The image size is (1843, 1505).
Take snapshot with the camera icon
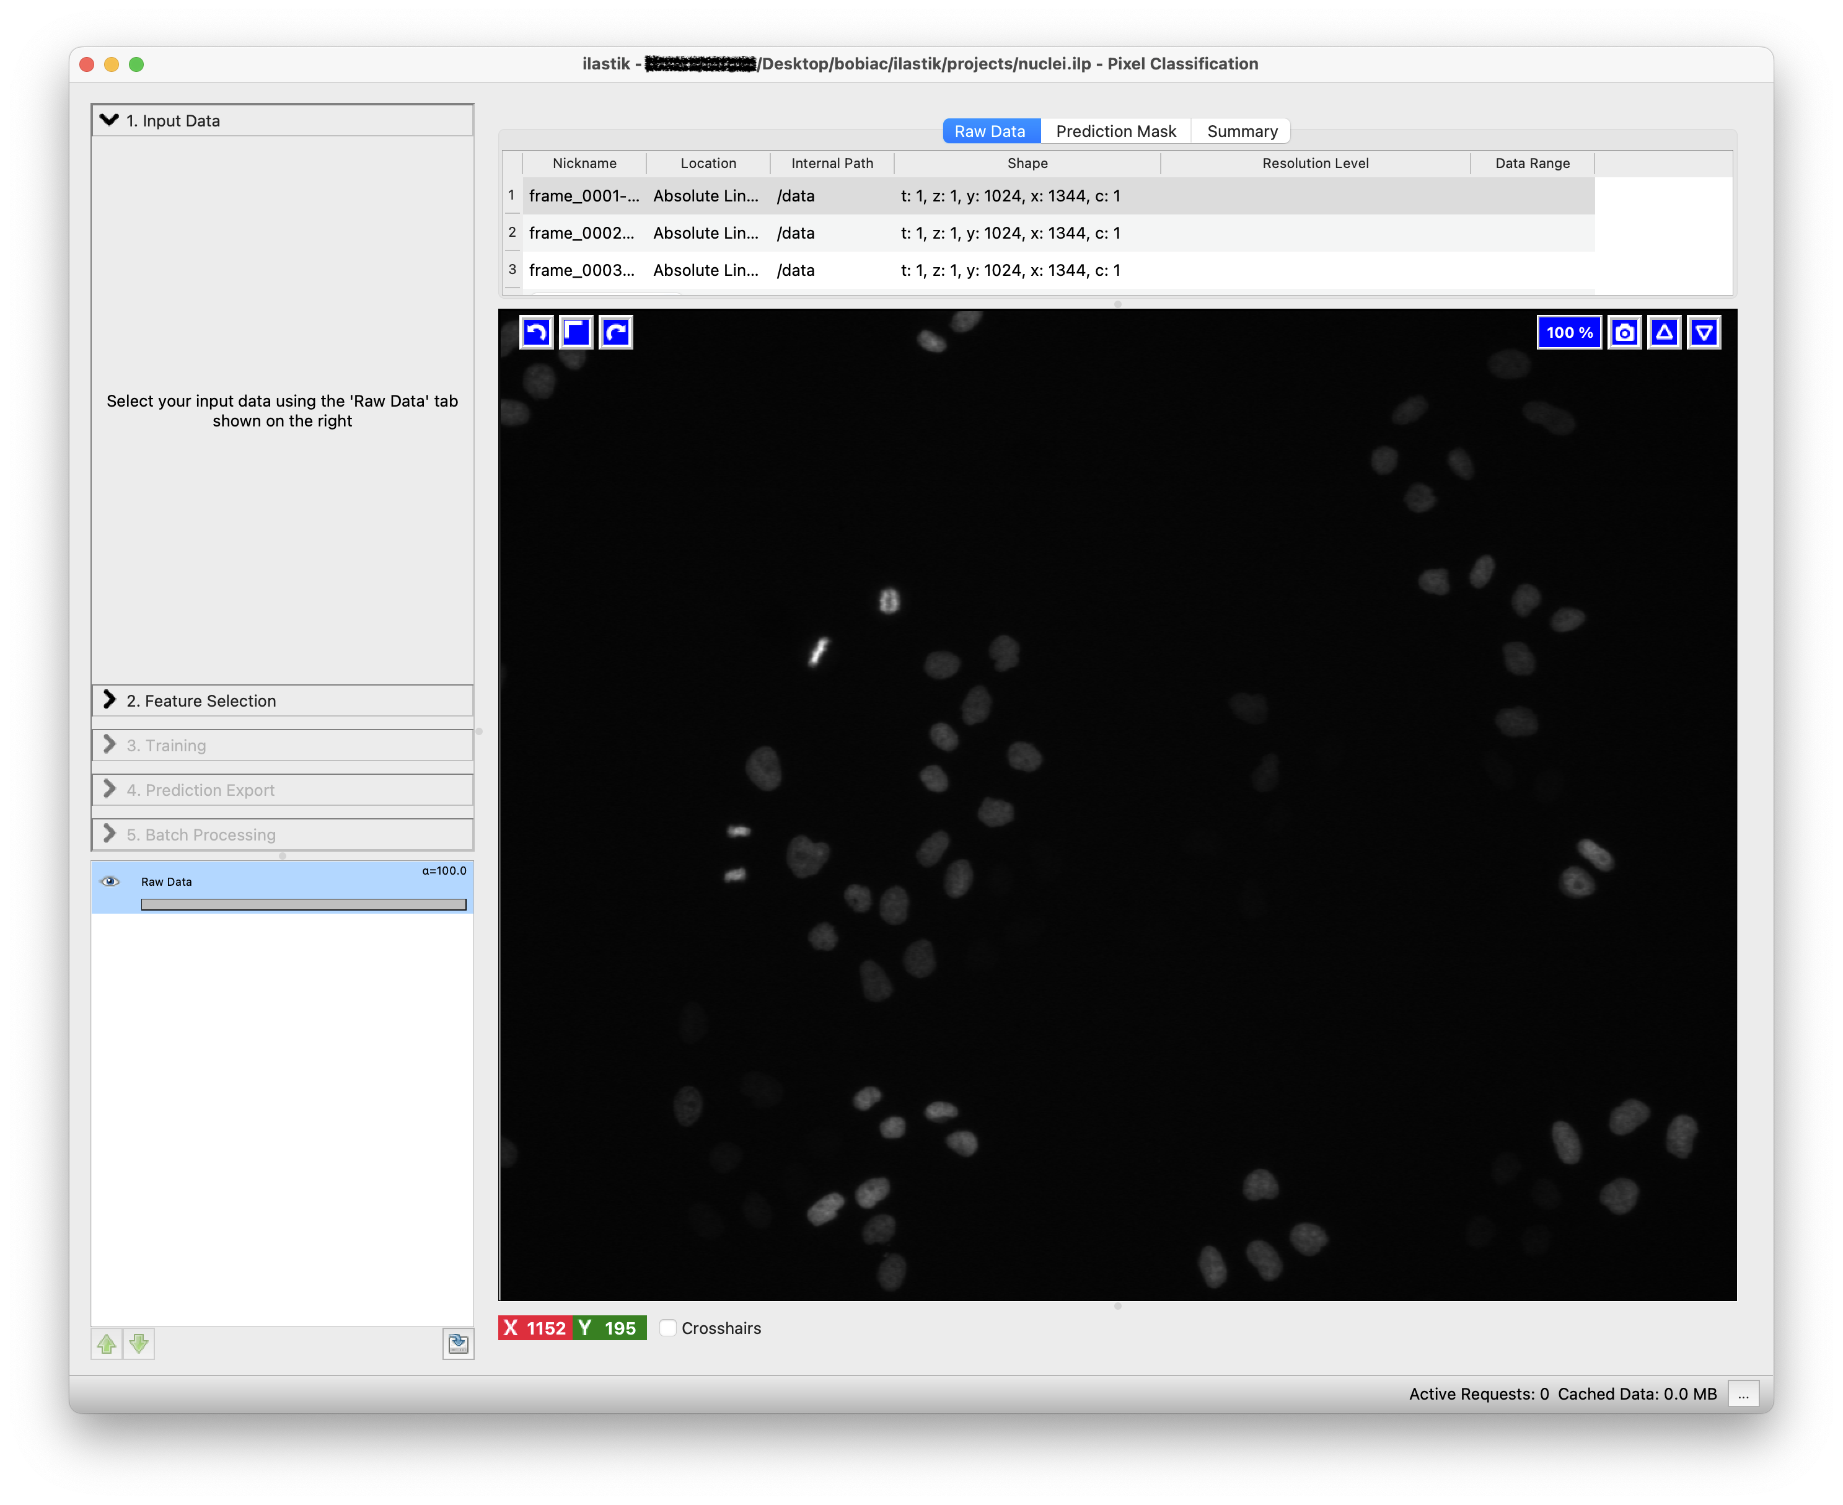1624,332
